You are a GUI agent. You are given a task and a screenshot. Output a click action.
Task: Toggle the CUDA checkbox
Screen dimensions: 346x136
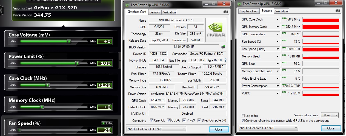[169, 120]
